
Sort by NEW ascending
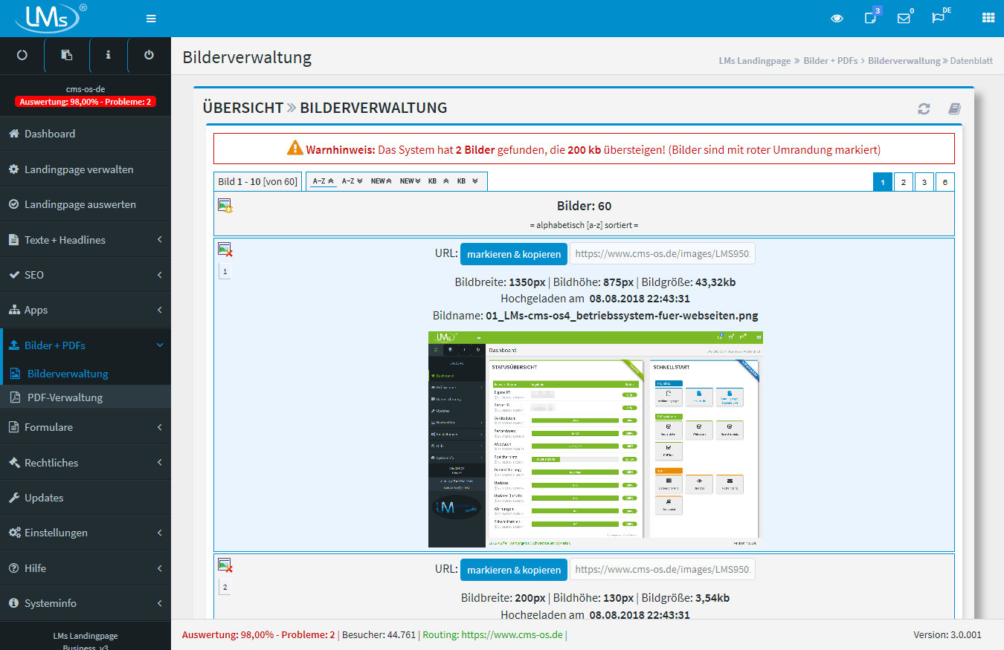tap(382, 181)
